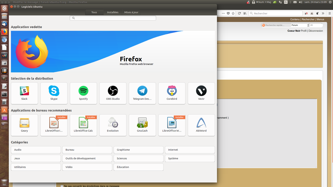Open system session gear menu

(x=330, y=2)
